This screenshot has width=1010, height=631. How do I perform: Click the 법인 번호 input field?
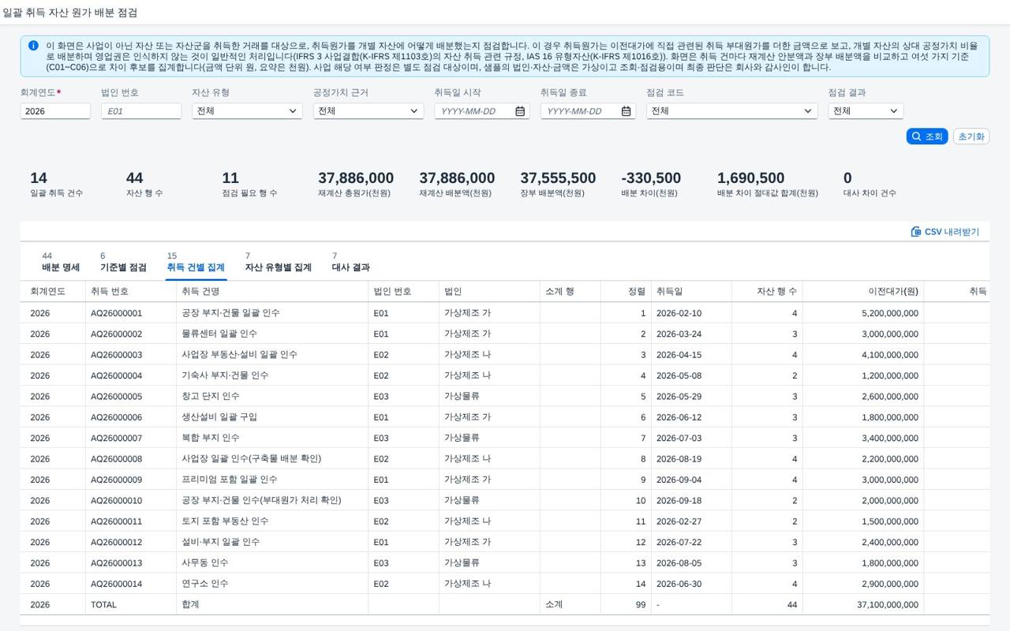(x=141, y=111)
